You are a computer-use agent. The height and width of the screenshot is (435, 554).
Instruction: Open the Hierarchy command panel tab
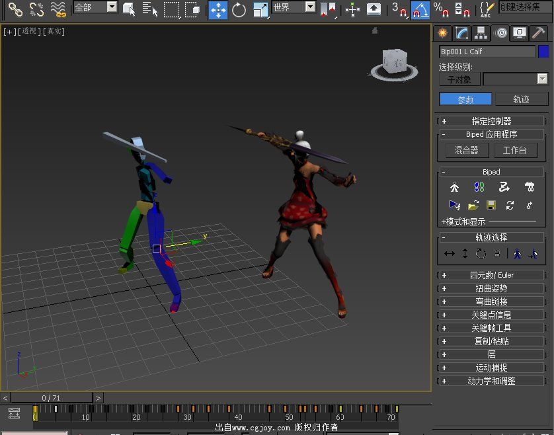click(481, 33)
